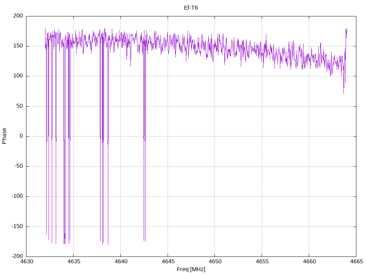This screenshot has width=366, height=274.
Task: Click the plot title Ef-T6
Action: 191,8
